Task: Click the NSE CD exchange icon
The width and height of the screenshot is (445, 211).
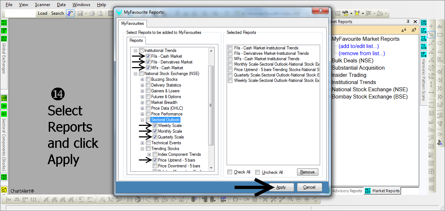Action: 4,30
